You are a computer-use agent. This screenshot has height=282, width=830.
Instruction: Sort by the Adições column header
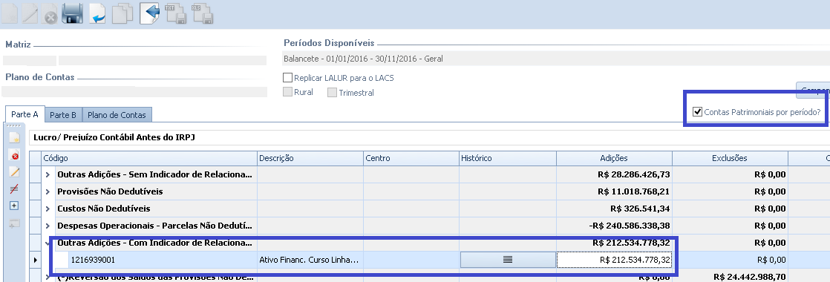pos(614,158)
